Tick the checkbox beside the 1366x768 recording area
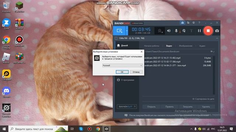236x132 pixels. (x=116, y=38)
